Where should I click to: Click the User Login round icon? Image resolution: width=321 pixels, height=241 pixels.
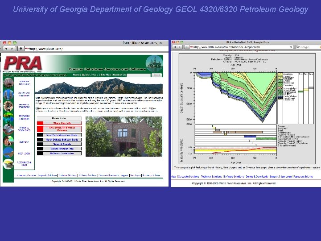pos(8,153)
